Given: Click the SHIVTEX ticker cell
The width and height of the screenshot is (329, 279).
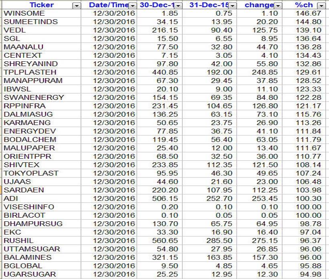Looking at the screenshot, I should click(x=41, y=165).
